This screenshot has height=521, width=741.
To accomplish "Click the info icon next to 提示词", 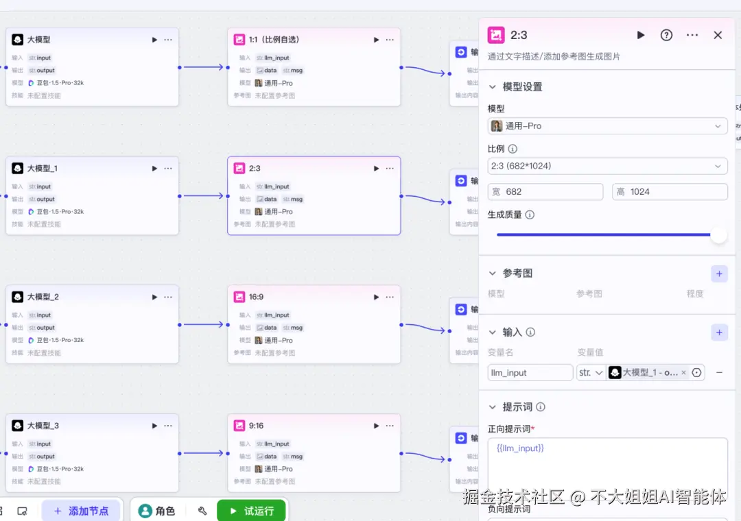I will pyautogui.click(x=541, y=407).
